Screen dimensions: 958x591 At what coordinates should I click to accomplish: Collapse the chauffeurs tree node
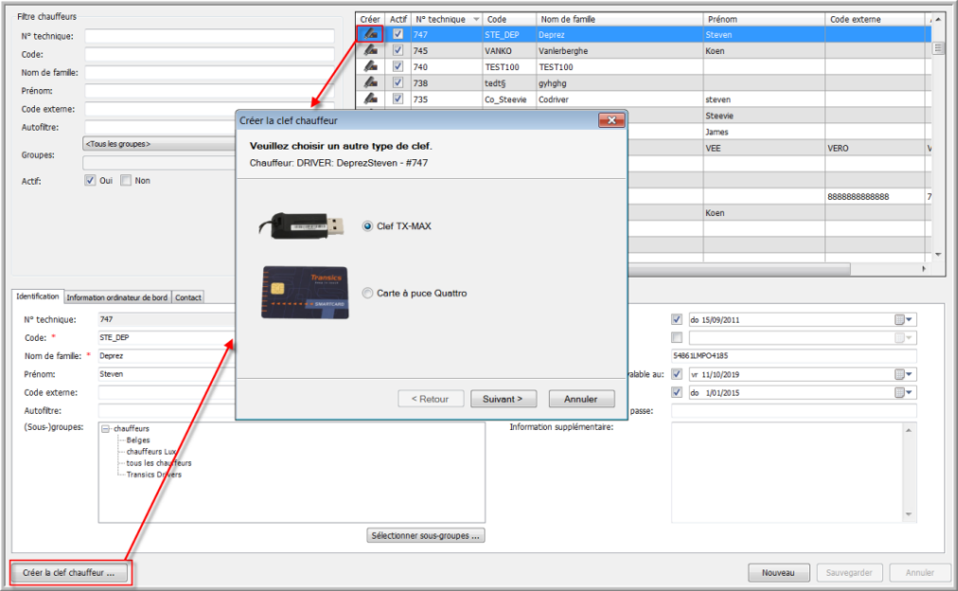(x=105, y=428)
